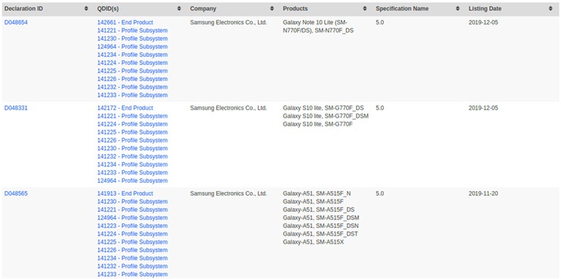Select the Galaxy-A51, SM-A515F_N product text
The image size is (561, 279).
pyautogui.click(x=317, y=193)
